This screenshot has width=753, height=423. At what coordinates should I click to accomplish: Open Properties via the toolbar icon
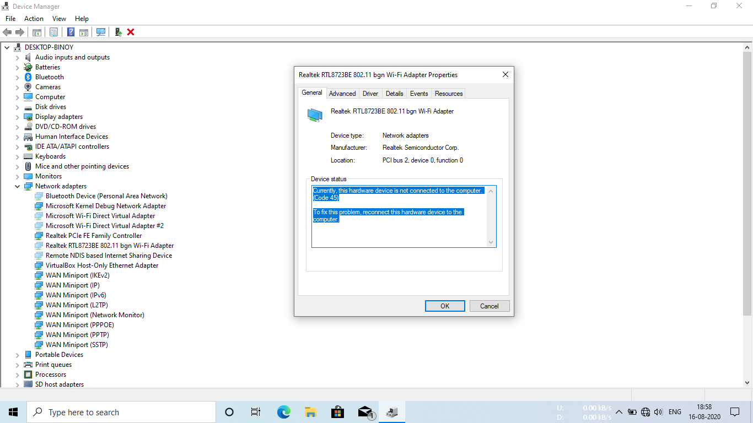click(x=54, y=32)
